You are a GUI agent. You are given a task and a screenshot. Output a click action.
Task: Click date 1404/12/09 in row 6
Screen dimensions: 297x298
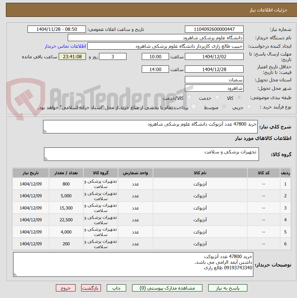click(31, 244)
